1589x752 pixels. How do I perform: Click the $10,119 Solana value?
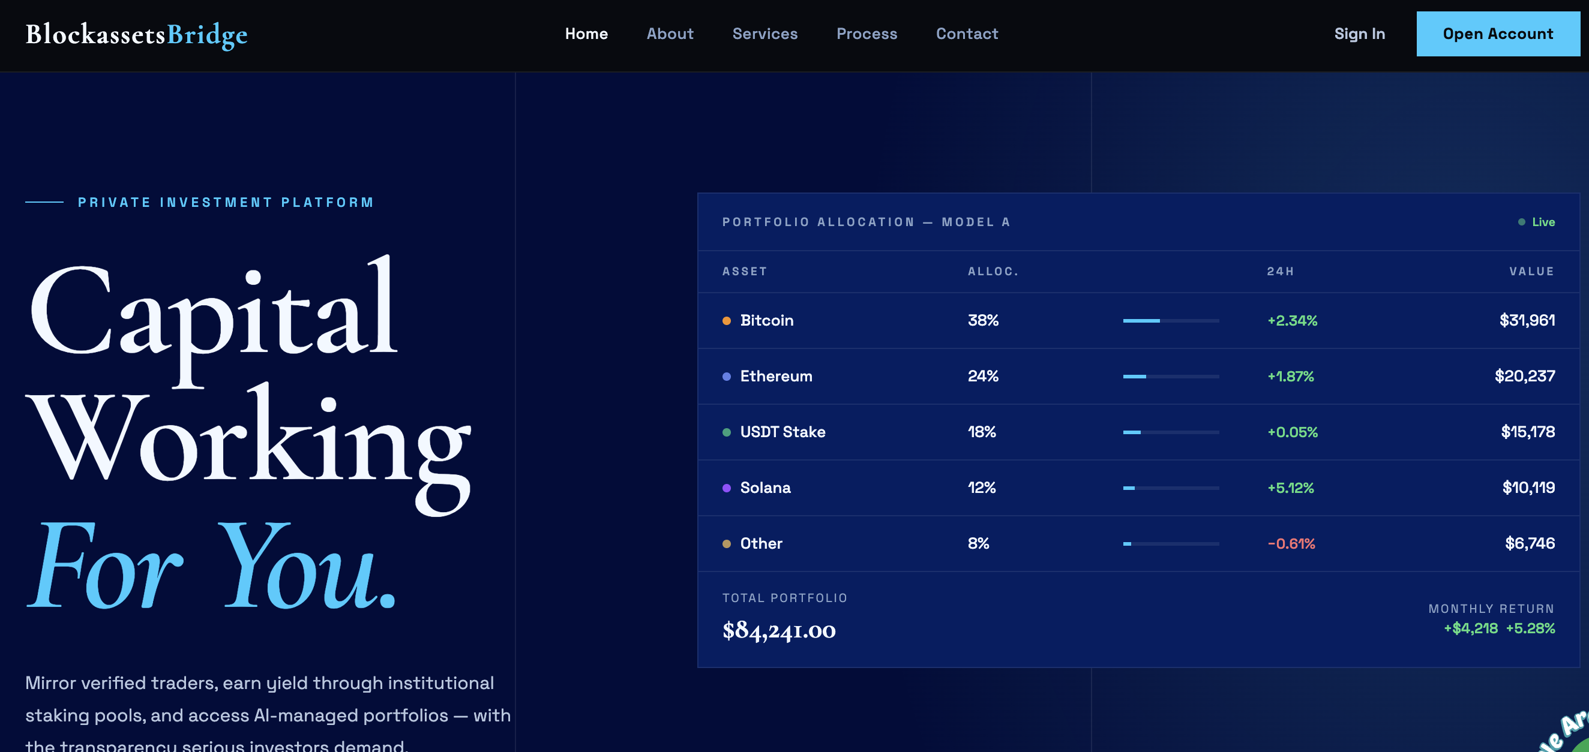[x=1528, y=488]
